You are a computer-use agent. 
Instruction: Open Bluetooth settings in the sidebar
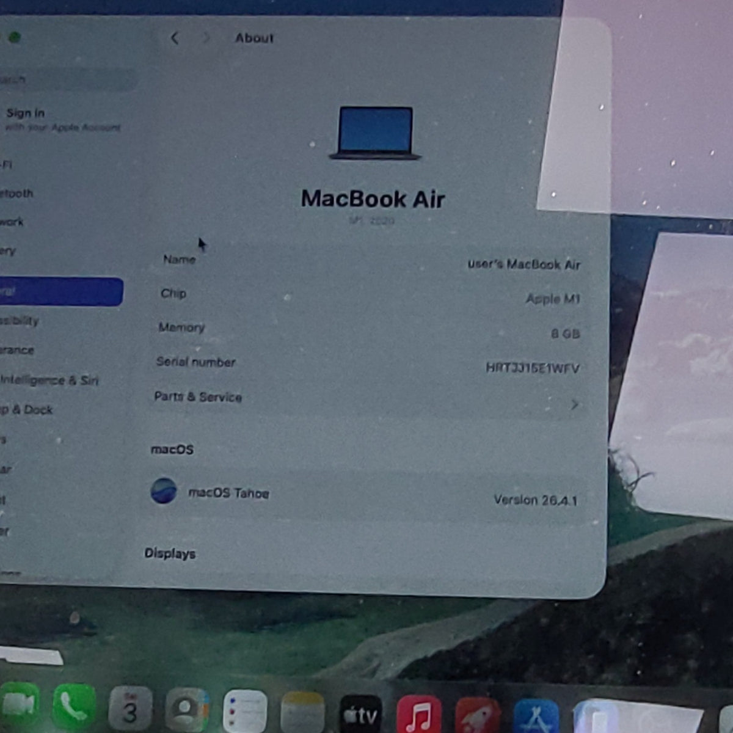[x=16, y=193]
